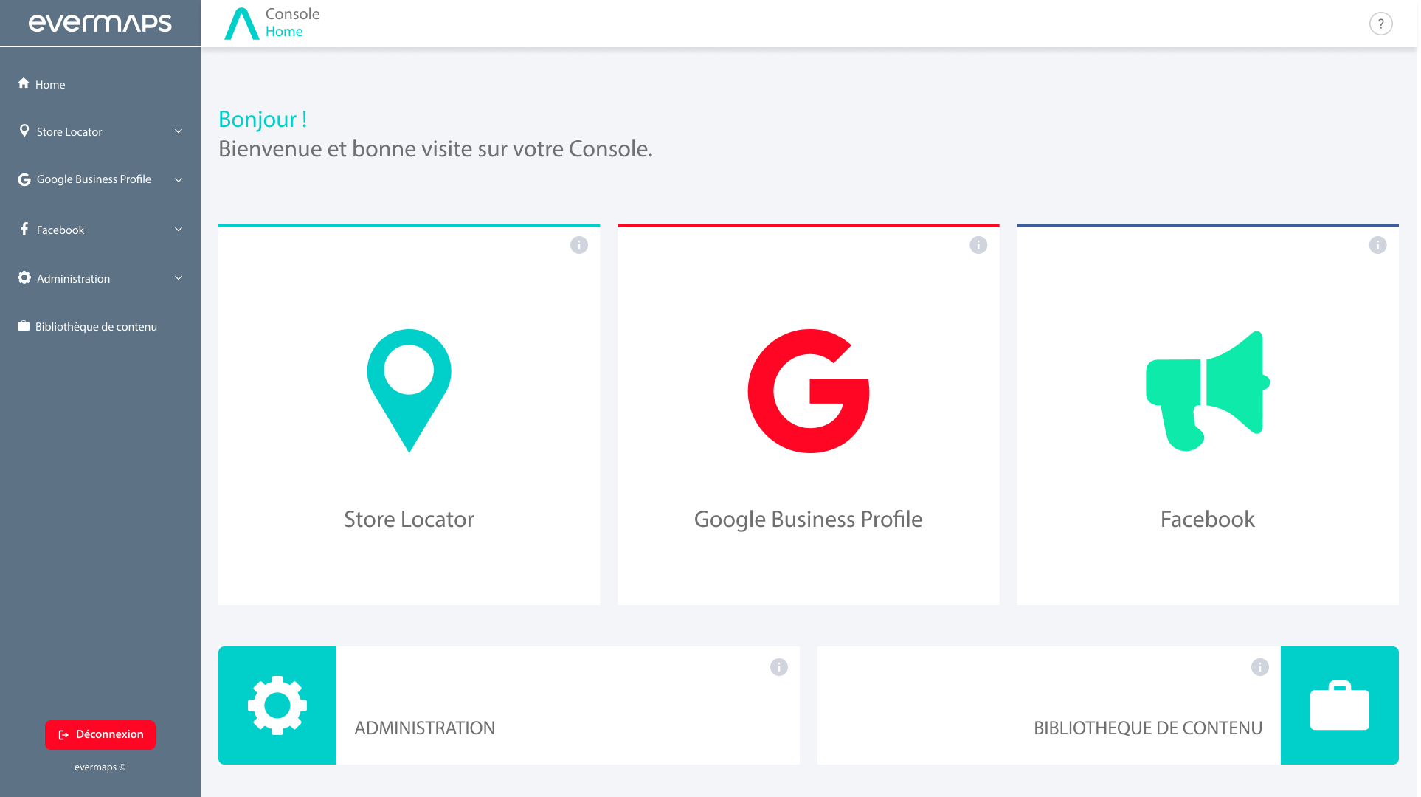Click info icon on Facebook card

[1377, 245]
